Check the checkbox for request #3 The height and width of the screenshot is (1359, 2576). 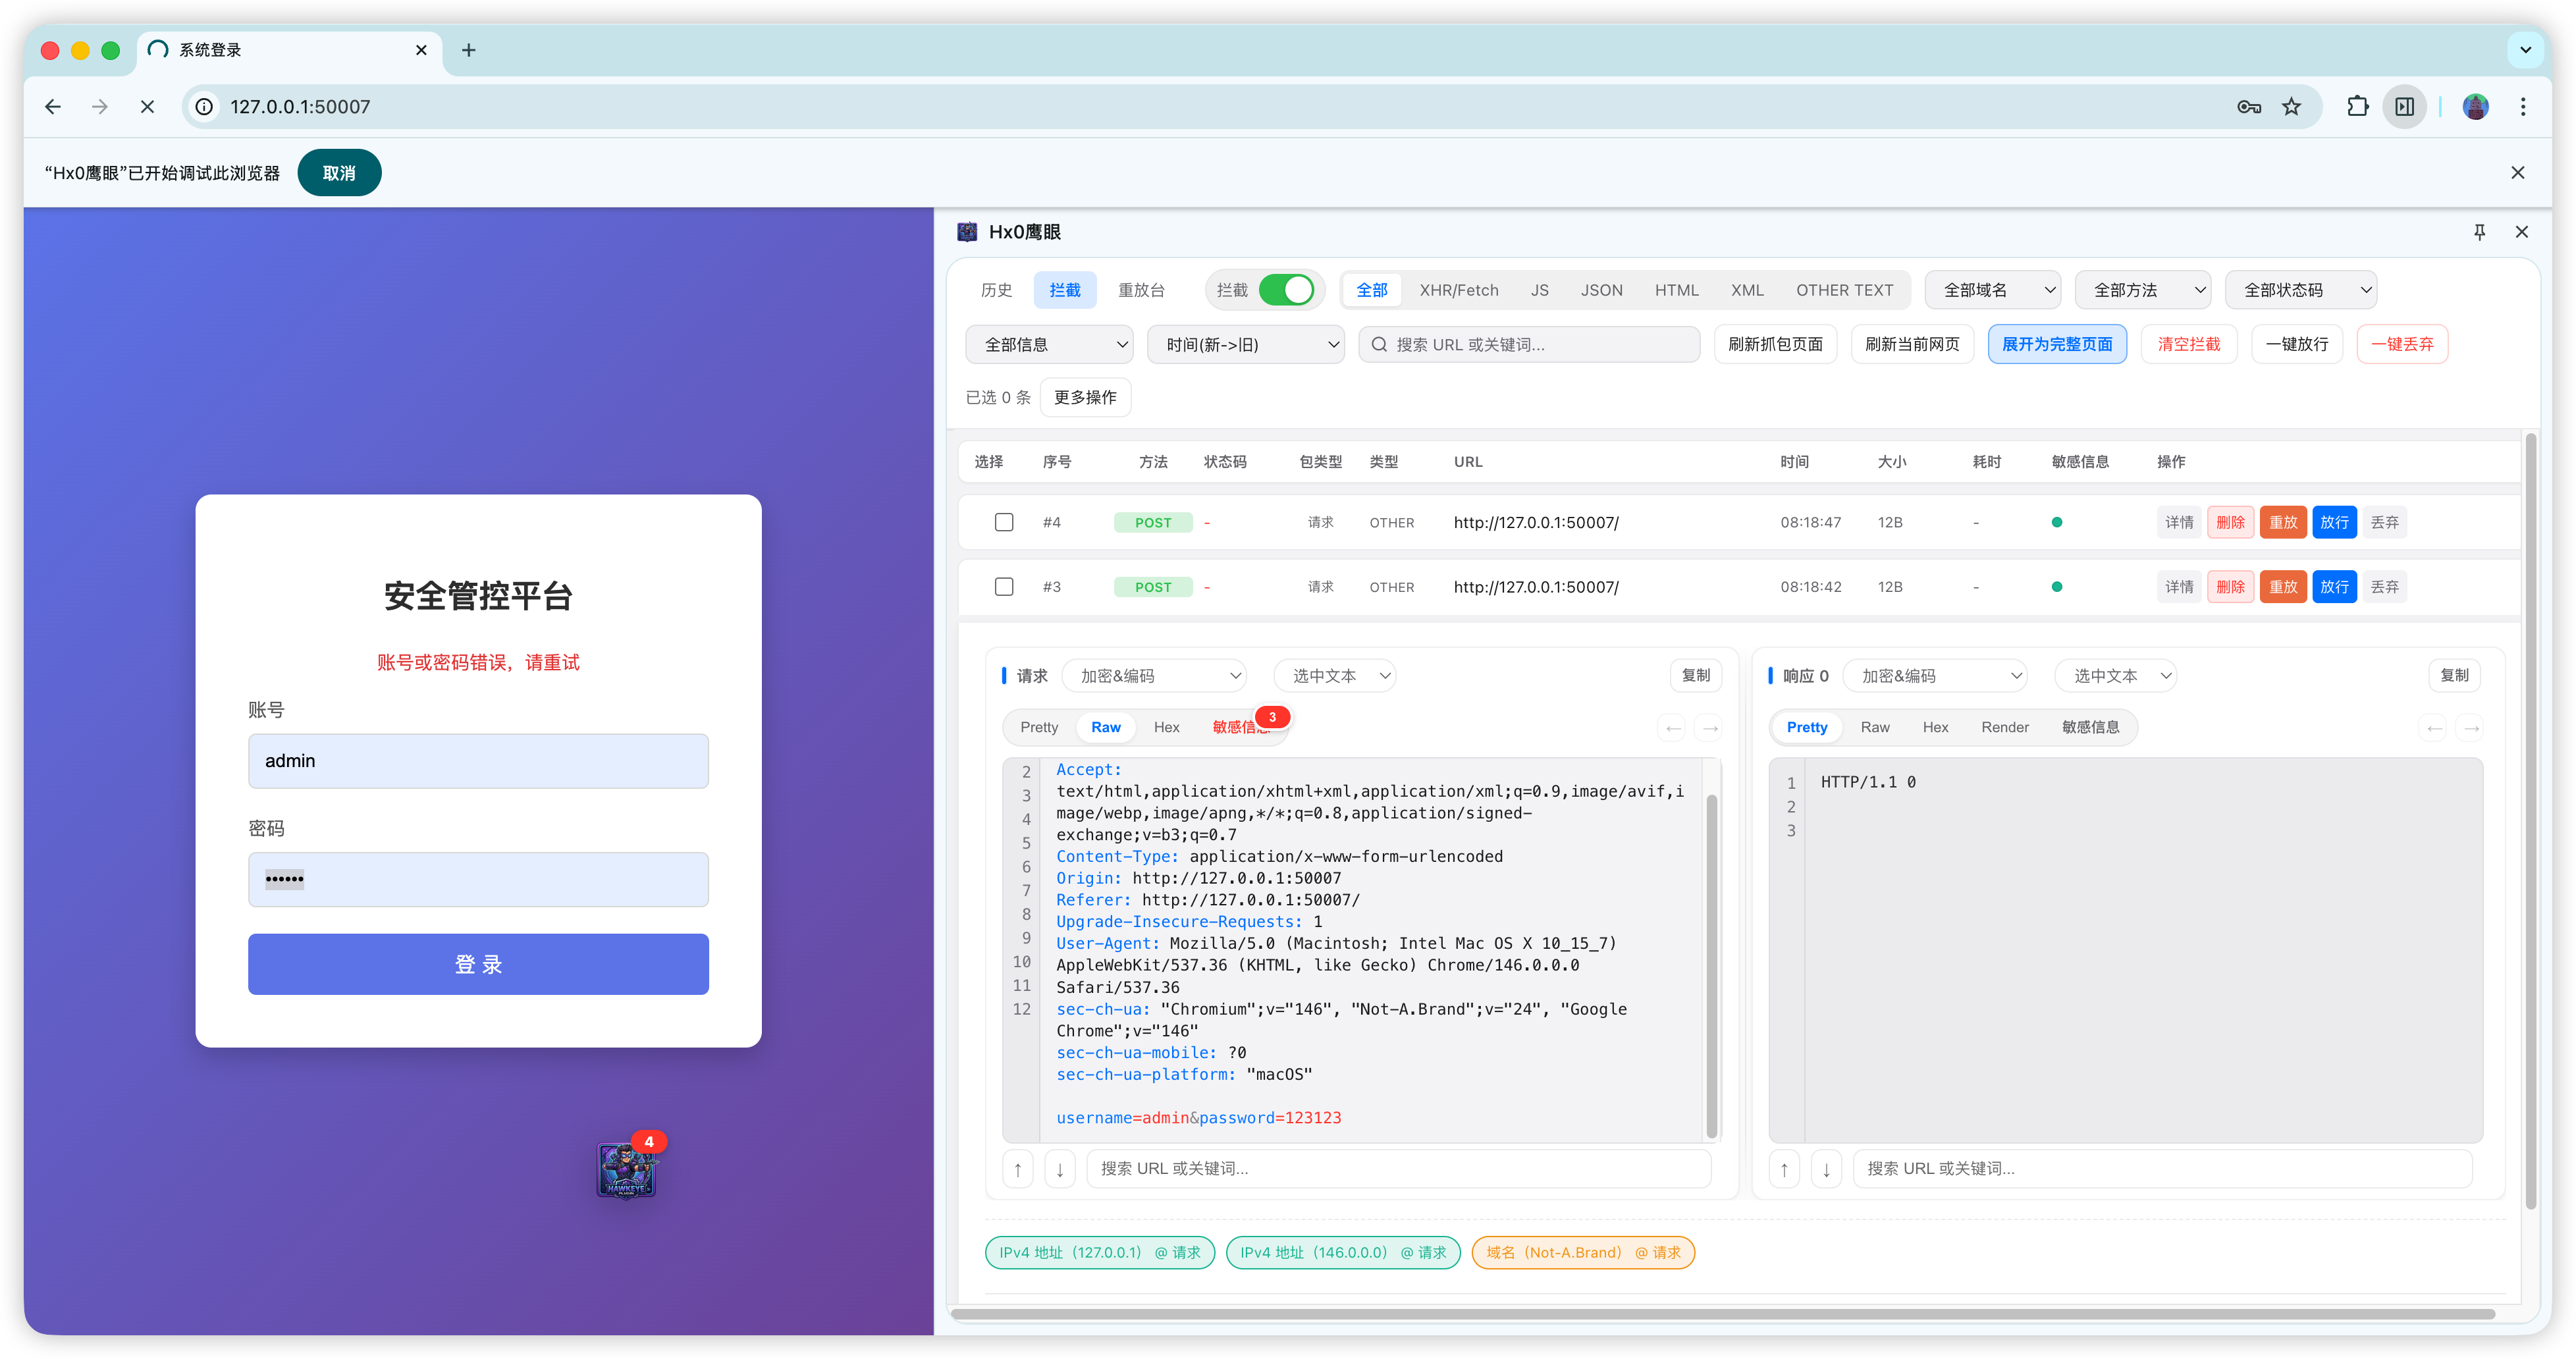pos(1004,587)
